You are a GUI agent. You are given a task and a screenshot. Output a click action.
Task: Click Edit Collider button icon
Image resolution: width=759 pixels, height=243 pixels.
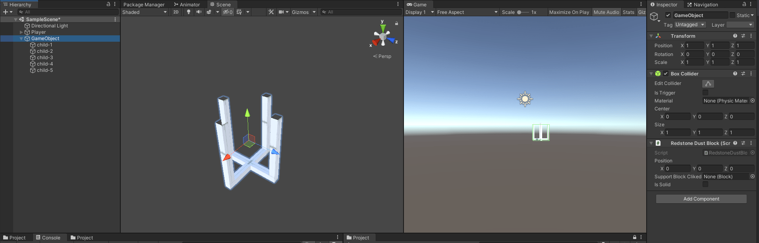click(x=708, y=84)
